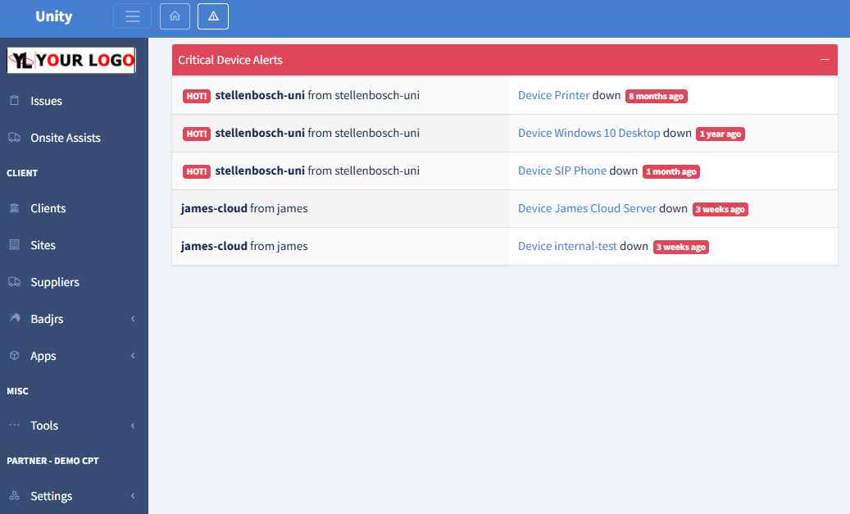Open the home icon button
Screen dimensions: 850x514
point(175,16)
